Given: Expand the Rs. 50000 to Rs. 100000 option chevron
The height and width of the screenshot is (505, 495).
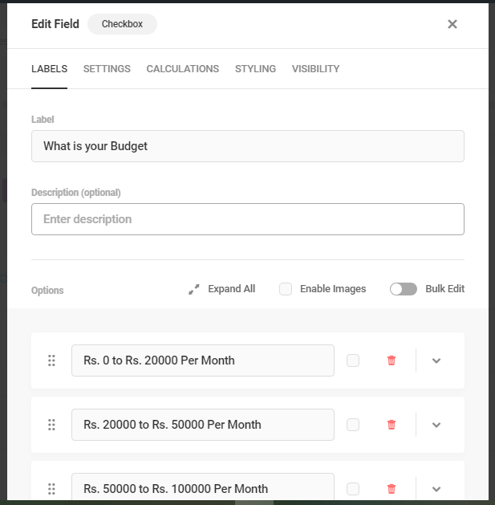Looking at the screenshot, I should [x=436, y=489].
